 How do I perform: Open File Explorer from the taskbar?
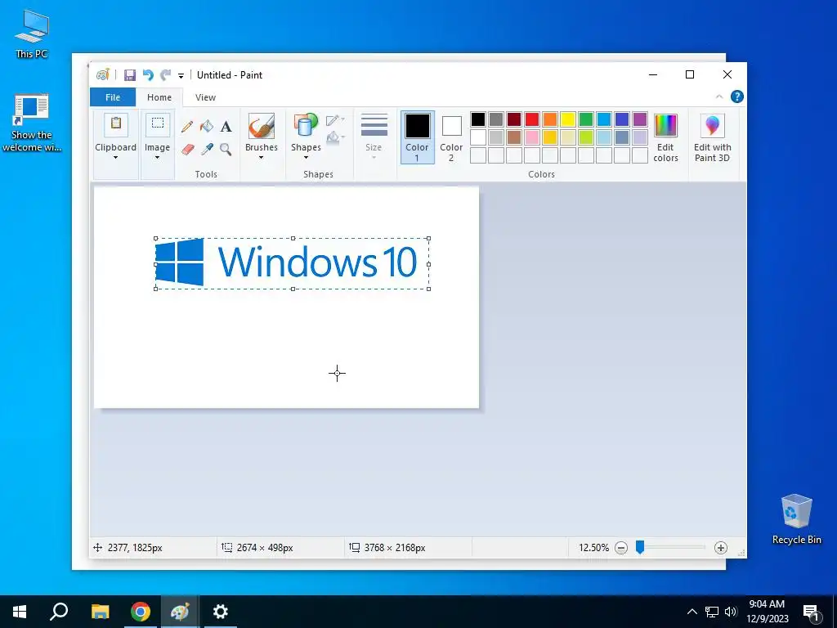[x=100, y=612]
